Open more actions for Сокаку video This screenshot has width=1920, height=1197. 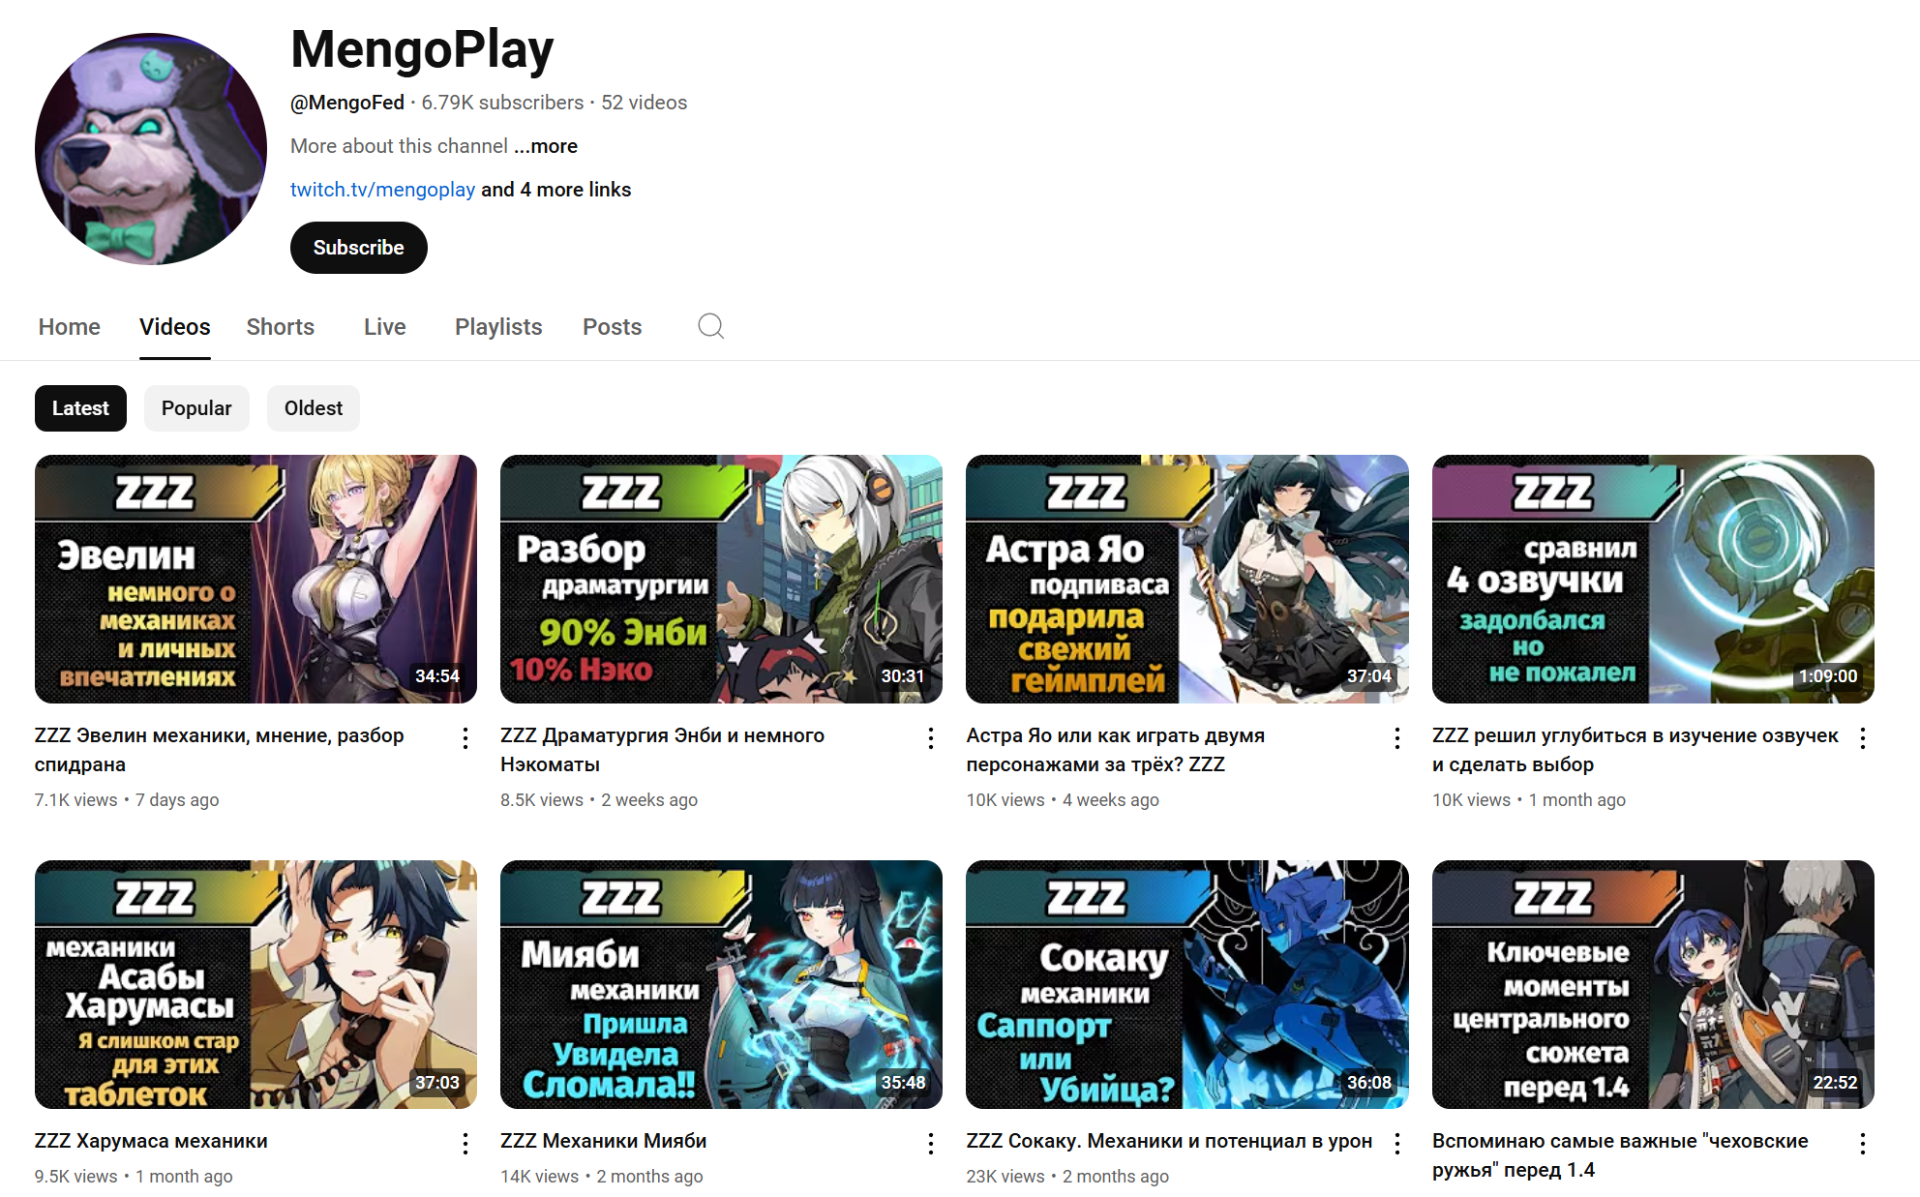click(1397, 1144)
